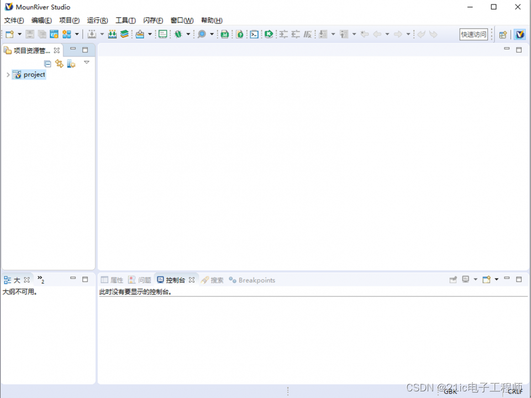Open dropdown next to squares-gear icon

pyautogui.click(x=77, y=34)
